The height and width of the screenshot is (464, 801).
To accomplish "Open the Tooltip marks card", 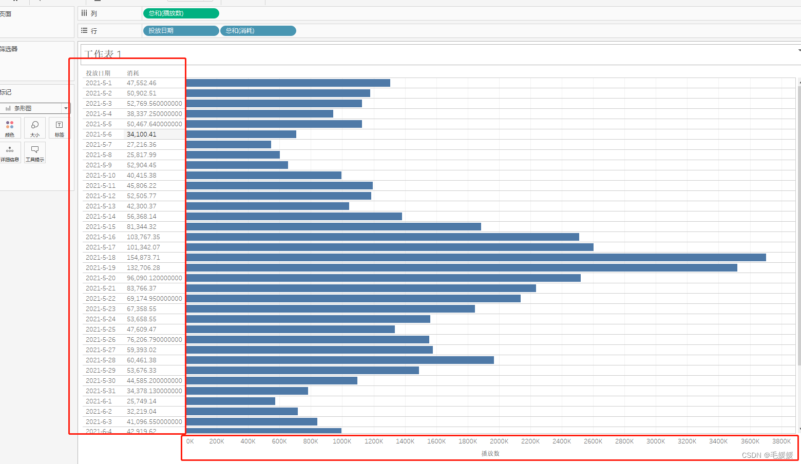I will click(35, 152).
